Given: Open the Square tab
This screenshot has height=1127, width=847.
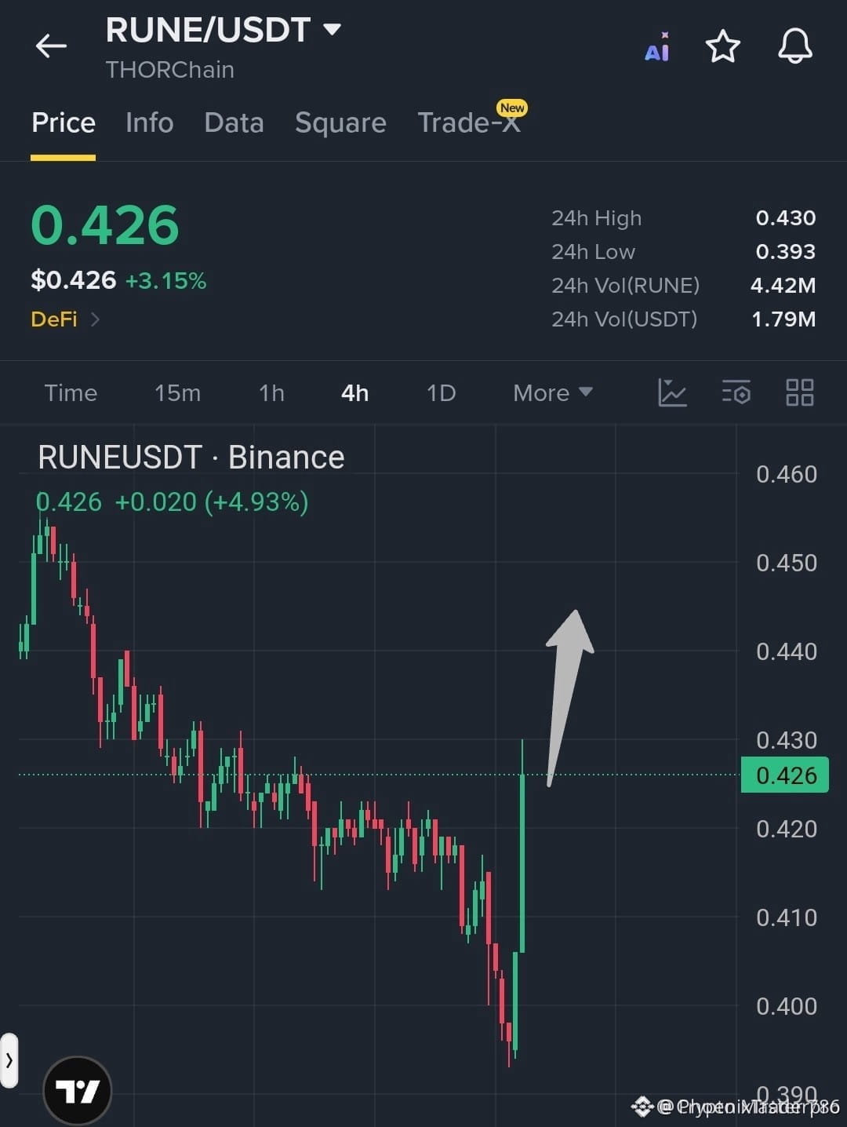Looking at the screenshot, I should pyautogui.click(x=340, y=123).
